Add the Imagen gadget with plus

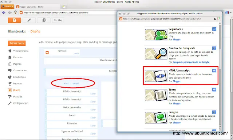(214, 112)
